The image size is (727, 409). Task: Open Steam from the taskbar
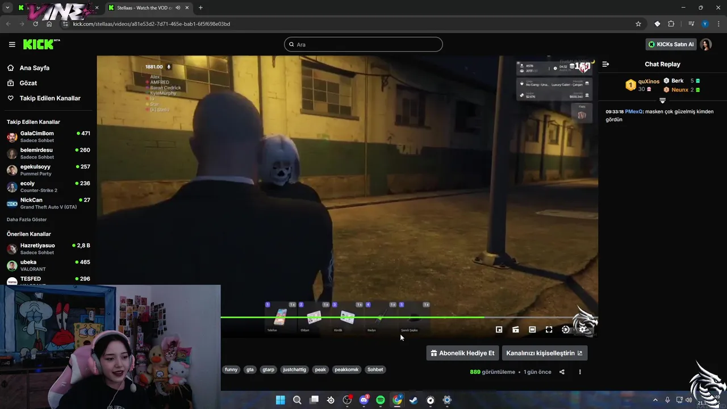pyautogui.click(x=413, y=400)
